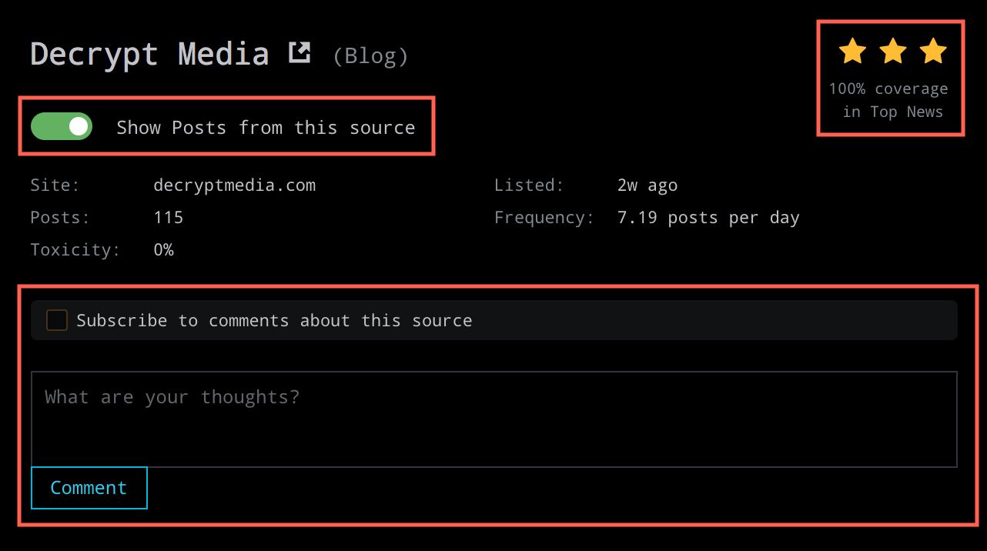Open the external link icon beside Decrypt Media

pyautogui.click(x=299, y=52)
